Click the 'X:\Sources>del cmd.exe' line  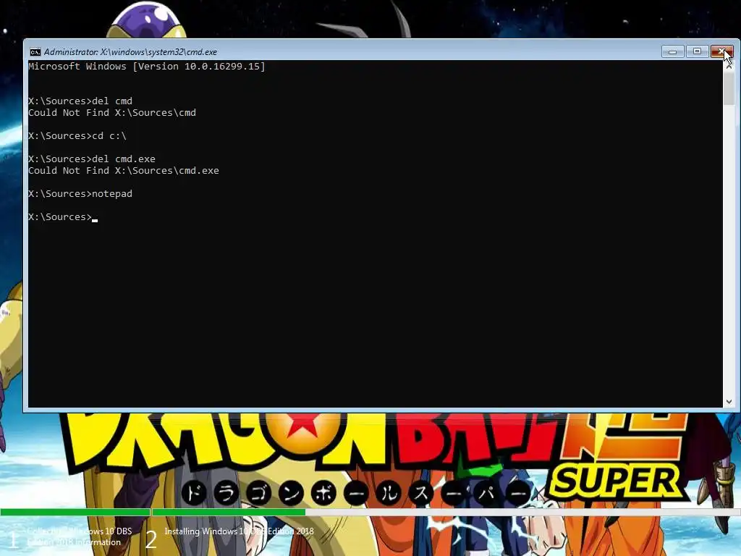[92, 159]
